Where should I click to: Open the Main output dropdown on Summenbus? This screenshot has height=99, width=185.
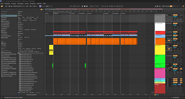point(169,15)
